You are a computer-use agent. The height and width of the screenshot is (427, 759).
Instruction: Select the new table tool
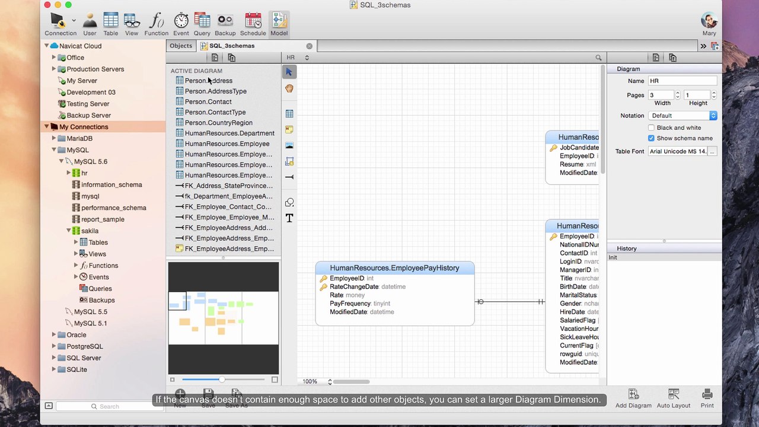click(x=289, y=113)
